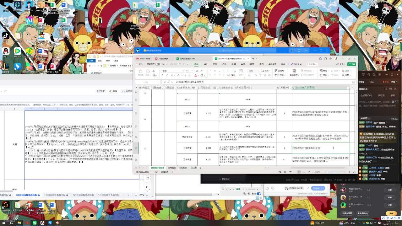The width and height of the screenshot is (402, 226).
Task: Click the Italic formatting icon
Action: pos(167,75)
